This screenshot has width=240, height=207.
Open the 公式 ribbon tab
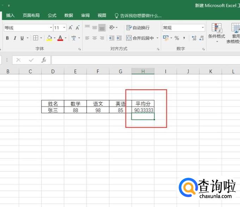tap(52, 16)
